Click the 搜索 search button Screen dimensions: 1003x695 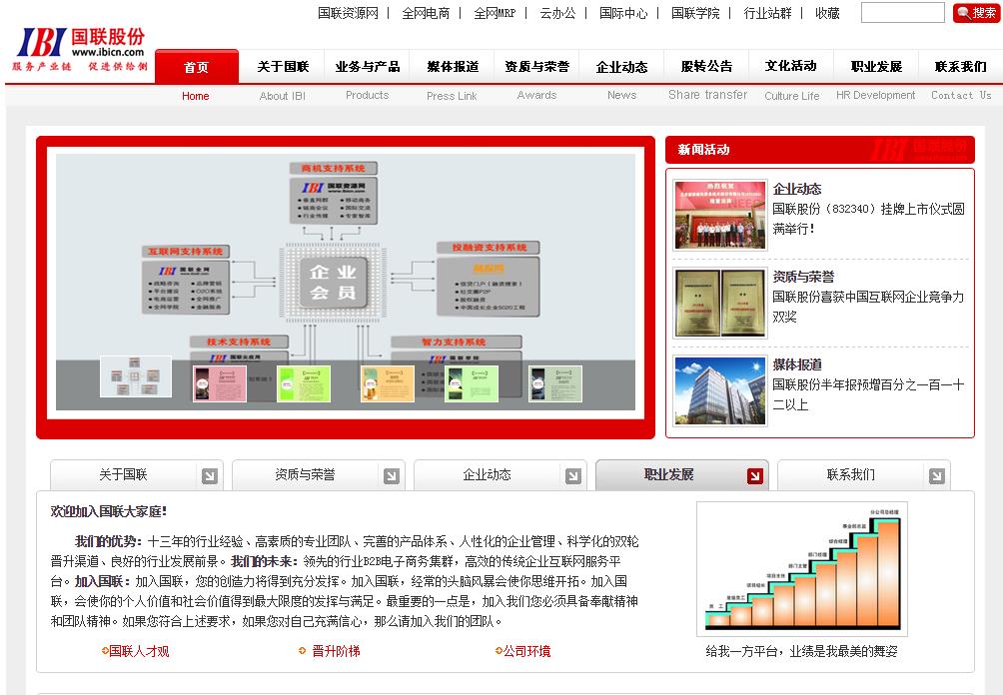pyautogui.click(x=976, y=13)
